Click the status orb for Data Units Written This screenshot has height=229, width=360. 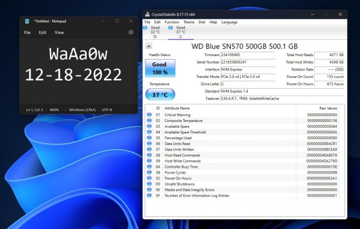[149, 149]
